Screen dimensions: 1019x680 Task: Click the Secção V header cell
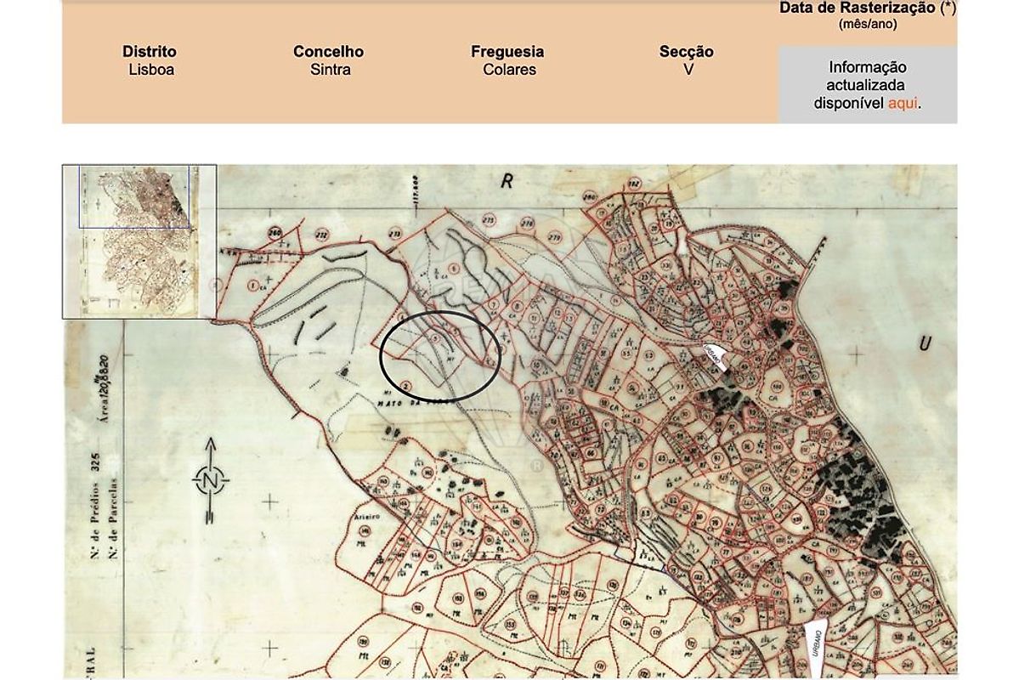(x=687, y=60)
